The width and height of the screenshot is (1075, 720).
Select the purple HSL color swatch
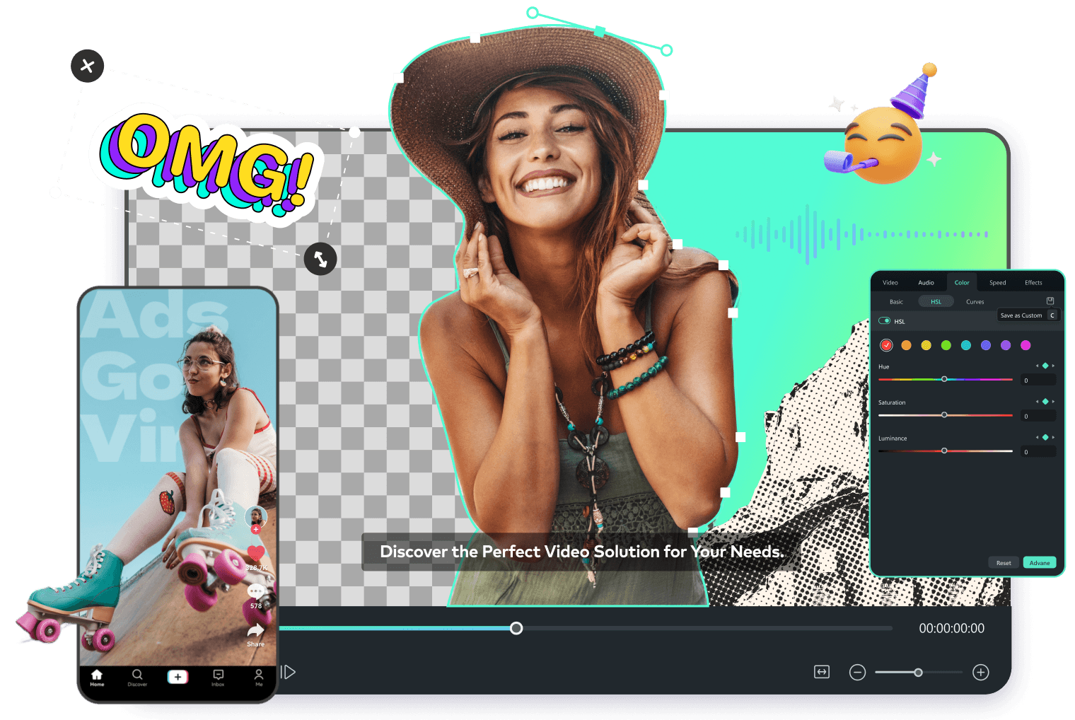[1006, 345]
